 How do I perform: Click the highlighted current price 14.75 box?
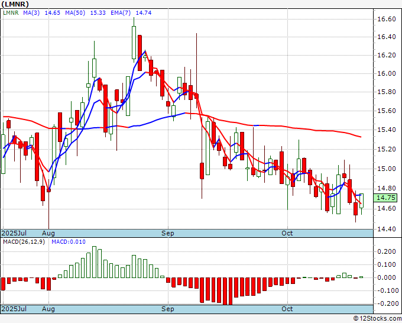(x=386, y=198)
